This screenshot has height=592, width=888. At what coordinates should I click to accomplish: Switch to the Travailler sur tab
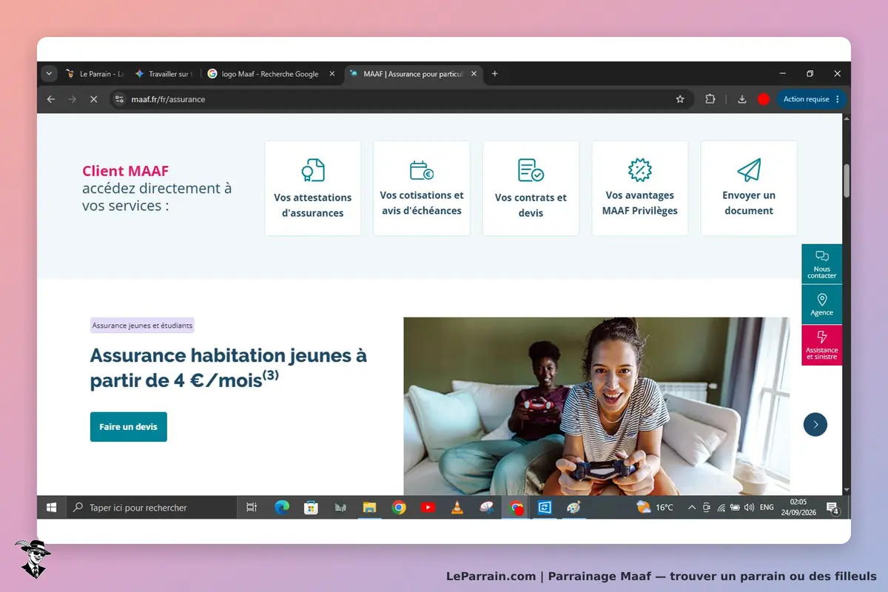click(164, 74)
